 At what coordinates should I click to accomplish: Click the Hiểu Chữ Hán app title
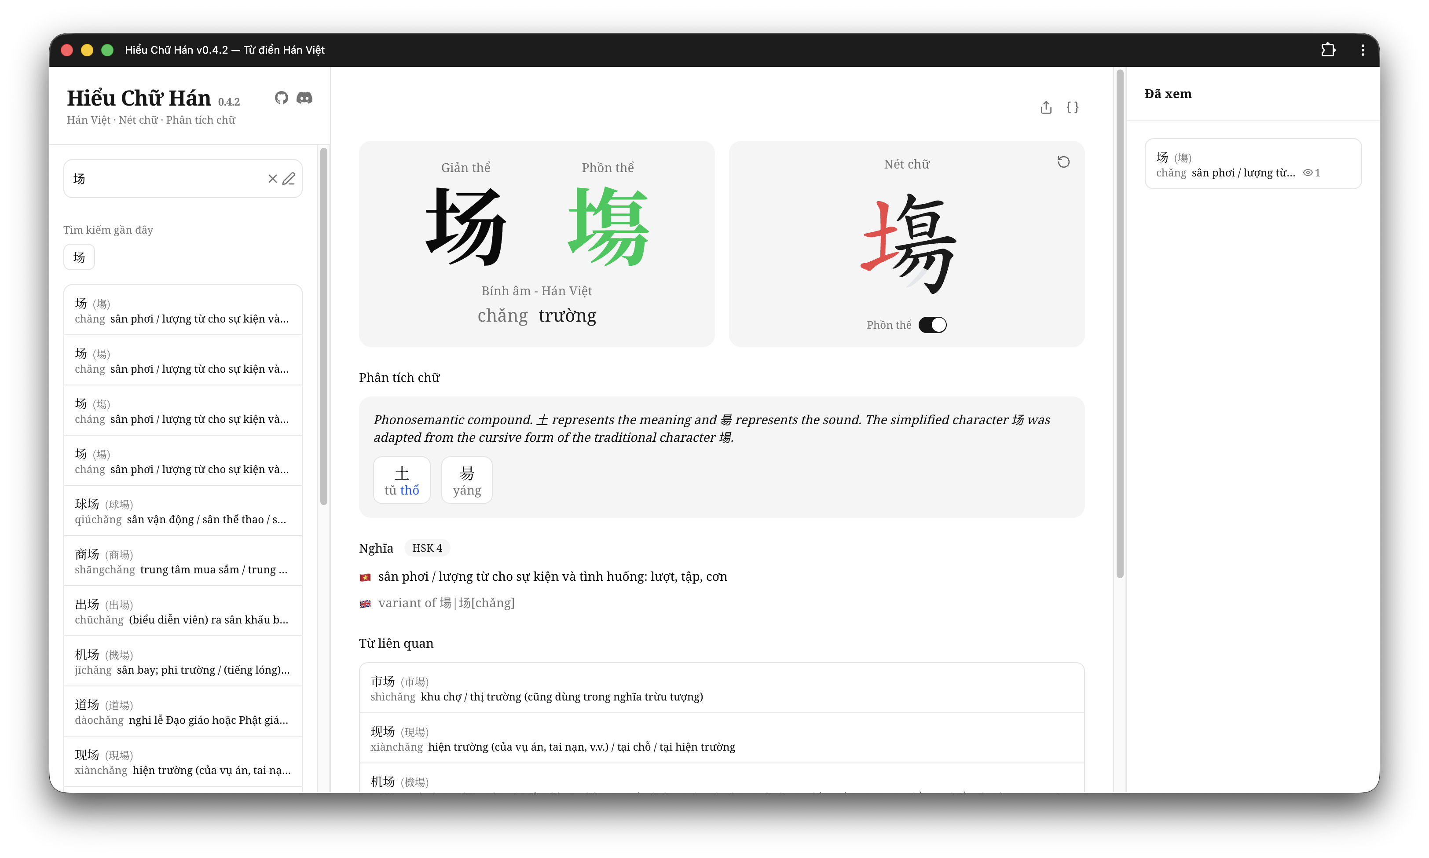click(x=139, y=98)
